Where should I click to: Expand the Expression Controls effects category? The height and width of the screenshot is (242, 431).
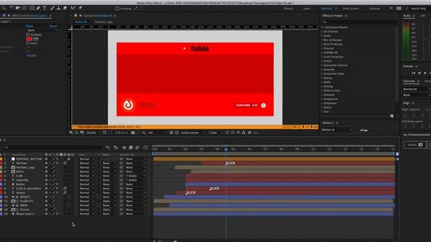322,65
